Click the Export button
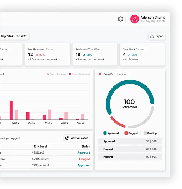 coord(157,36)
